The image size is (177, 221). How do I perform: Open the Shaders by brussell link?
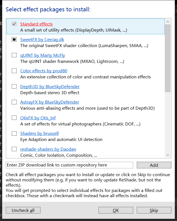(39, 133)
